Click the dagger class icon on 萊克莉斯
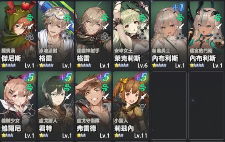Image resolution: width=225 pixels, height=142 pixels. 143,27
